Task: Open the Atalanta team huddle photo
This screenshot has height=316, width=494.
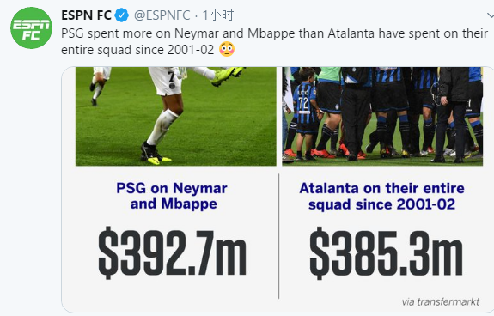Action: pos(382,116)
